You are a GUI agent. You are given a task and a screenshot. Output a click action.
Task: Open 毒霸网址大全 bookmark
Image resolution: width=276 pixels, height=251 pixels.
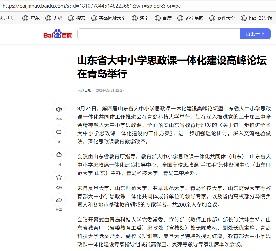click(x=108, y=18)
